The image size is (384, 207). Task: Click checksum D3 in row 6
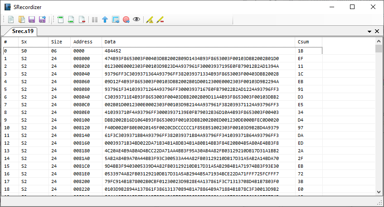(301, 97)
